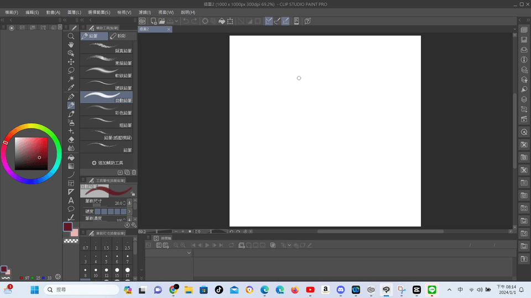The width and height of the screenshot is (531, 298).
Task: Open save dropdown arrow in command bar
Action: (176, 21)
